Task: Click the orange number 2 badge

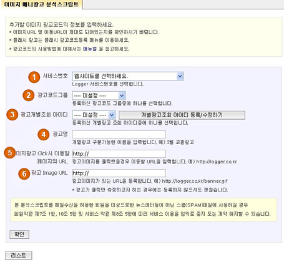Action: (29, 95)
